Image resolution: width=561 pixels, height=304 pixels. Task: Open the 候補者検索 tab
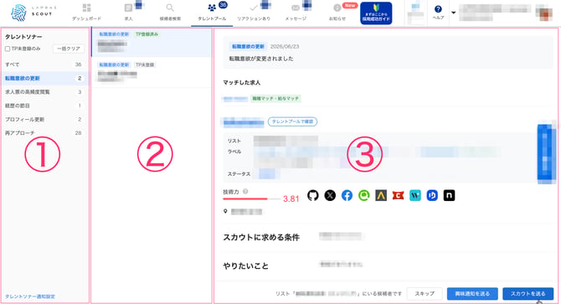tap(170, 13)
